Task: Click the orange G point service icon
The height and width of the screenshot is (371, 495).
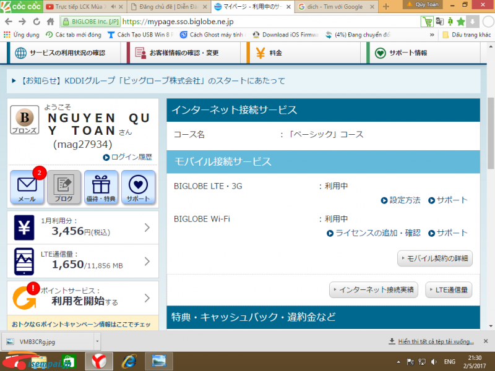Action: pos(25,298)
